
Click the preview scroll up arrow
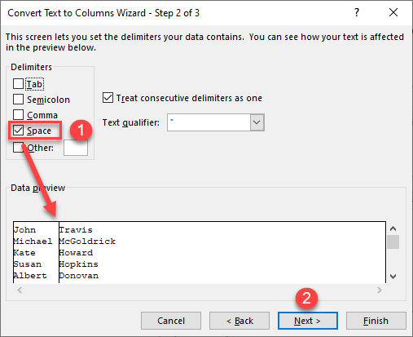tap(393, 228)
